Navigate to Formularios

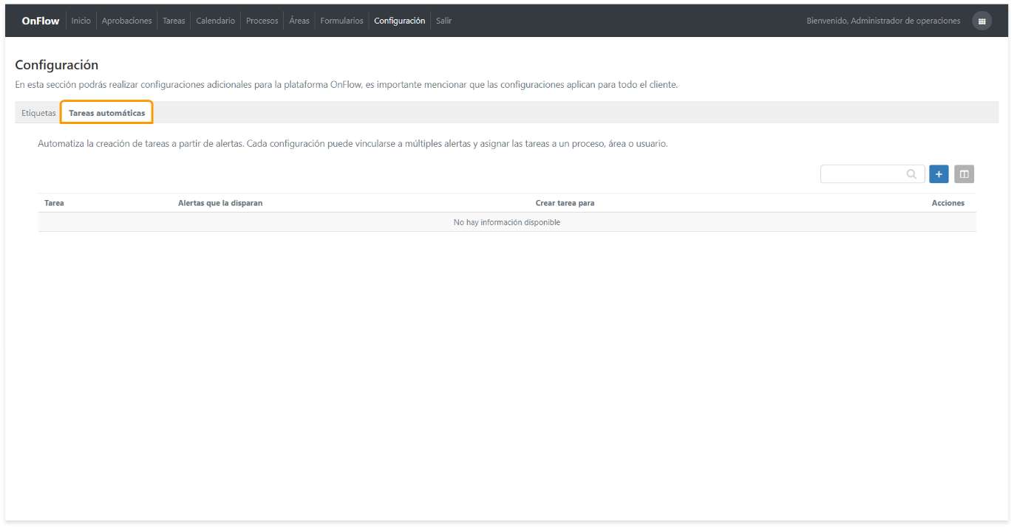pyautogui.click(x=341, y=21)
